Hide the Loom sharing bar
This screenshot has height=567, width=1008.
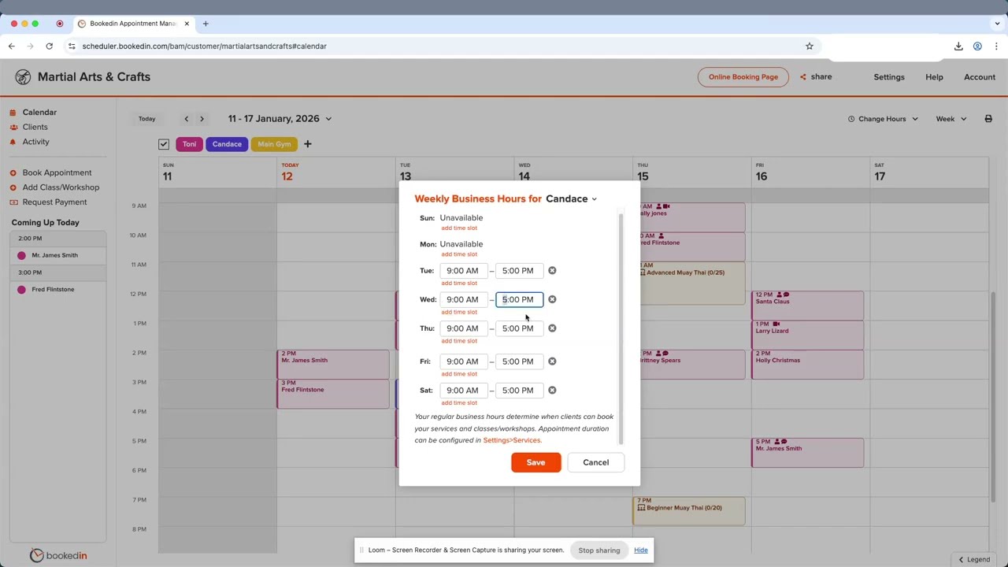[641, 550]
